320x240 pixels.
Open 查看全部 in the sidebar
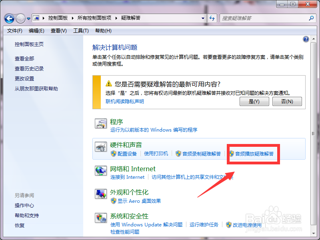(x=24, y=59)
